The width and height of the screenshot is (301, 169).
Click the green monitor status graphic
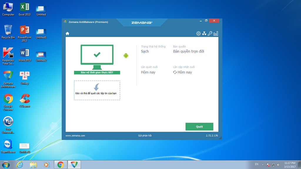click(x=97, y=57)
